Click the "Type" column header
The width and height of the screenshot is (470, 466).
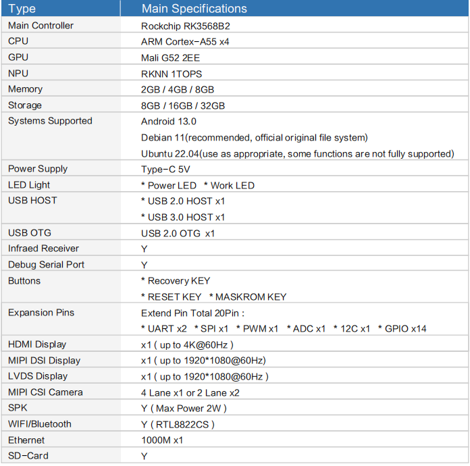(x=22, y=9)
